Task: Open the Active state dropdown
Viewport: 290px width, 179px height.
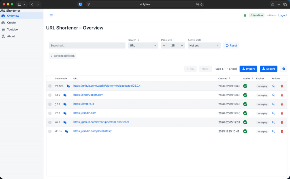Action: 204,45
